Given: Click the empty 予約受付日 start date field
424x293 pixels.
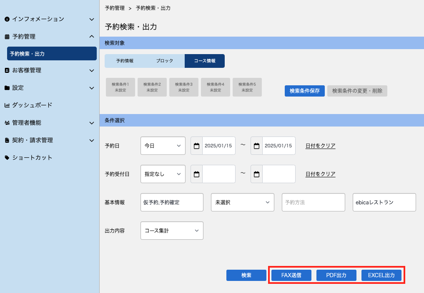Looking at the screenshot, I should coord(218,174).
